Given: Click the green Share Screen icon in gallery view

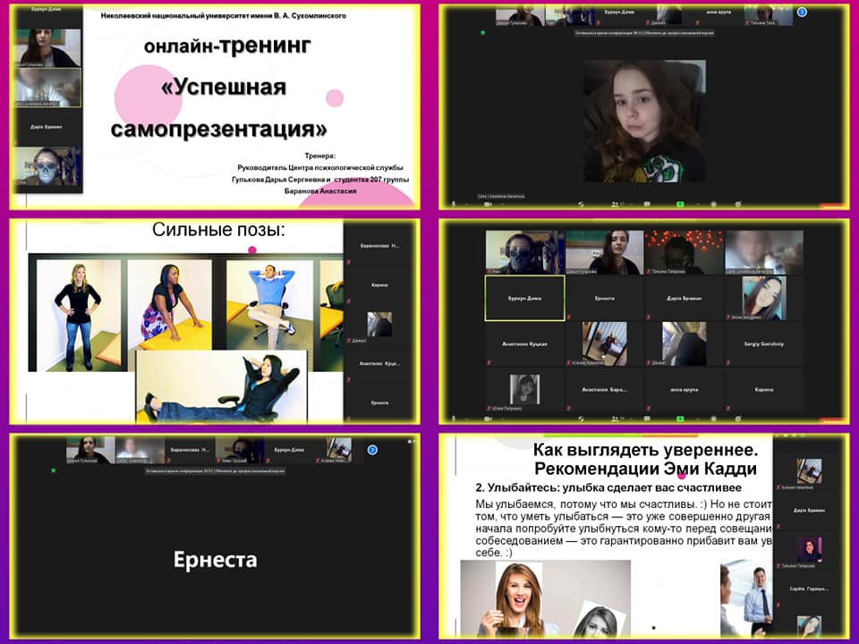Looking at the screenshot, I should pos(680,418).
